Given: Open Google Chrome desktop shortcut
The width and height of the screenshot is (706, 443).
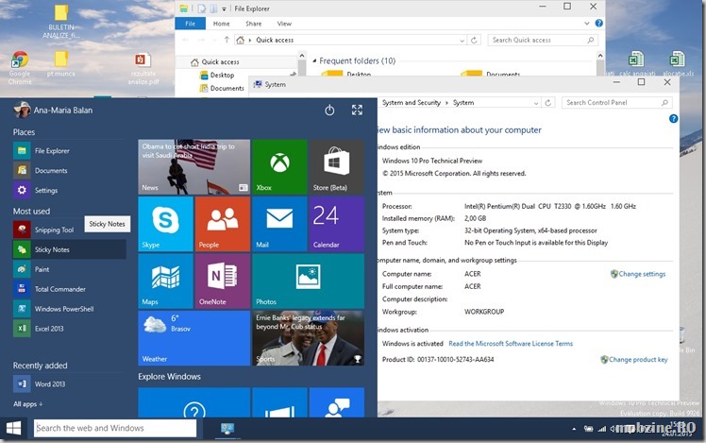Looking at the screenshot, I should 20,68.
